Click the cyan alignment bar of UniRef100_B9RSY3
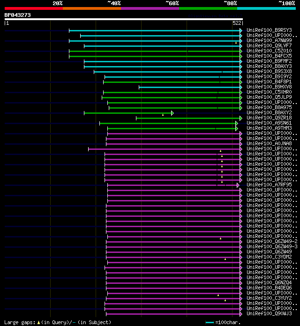The width and height of the screenshot is (300, 326). click(x=154, y=30)
